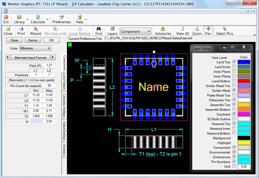The height and width of the screenshot is (178, 259).
Task: Click the Assembly Bottom orange swatch
Action: 244,109
